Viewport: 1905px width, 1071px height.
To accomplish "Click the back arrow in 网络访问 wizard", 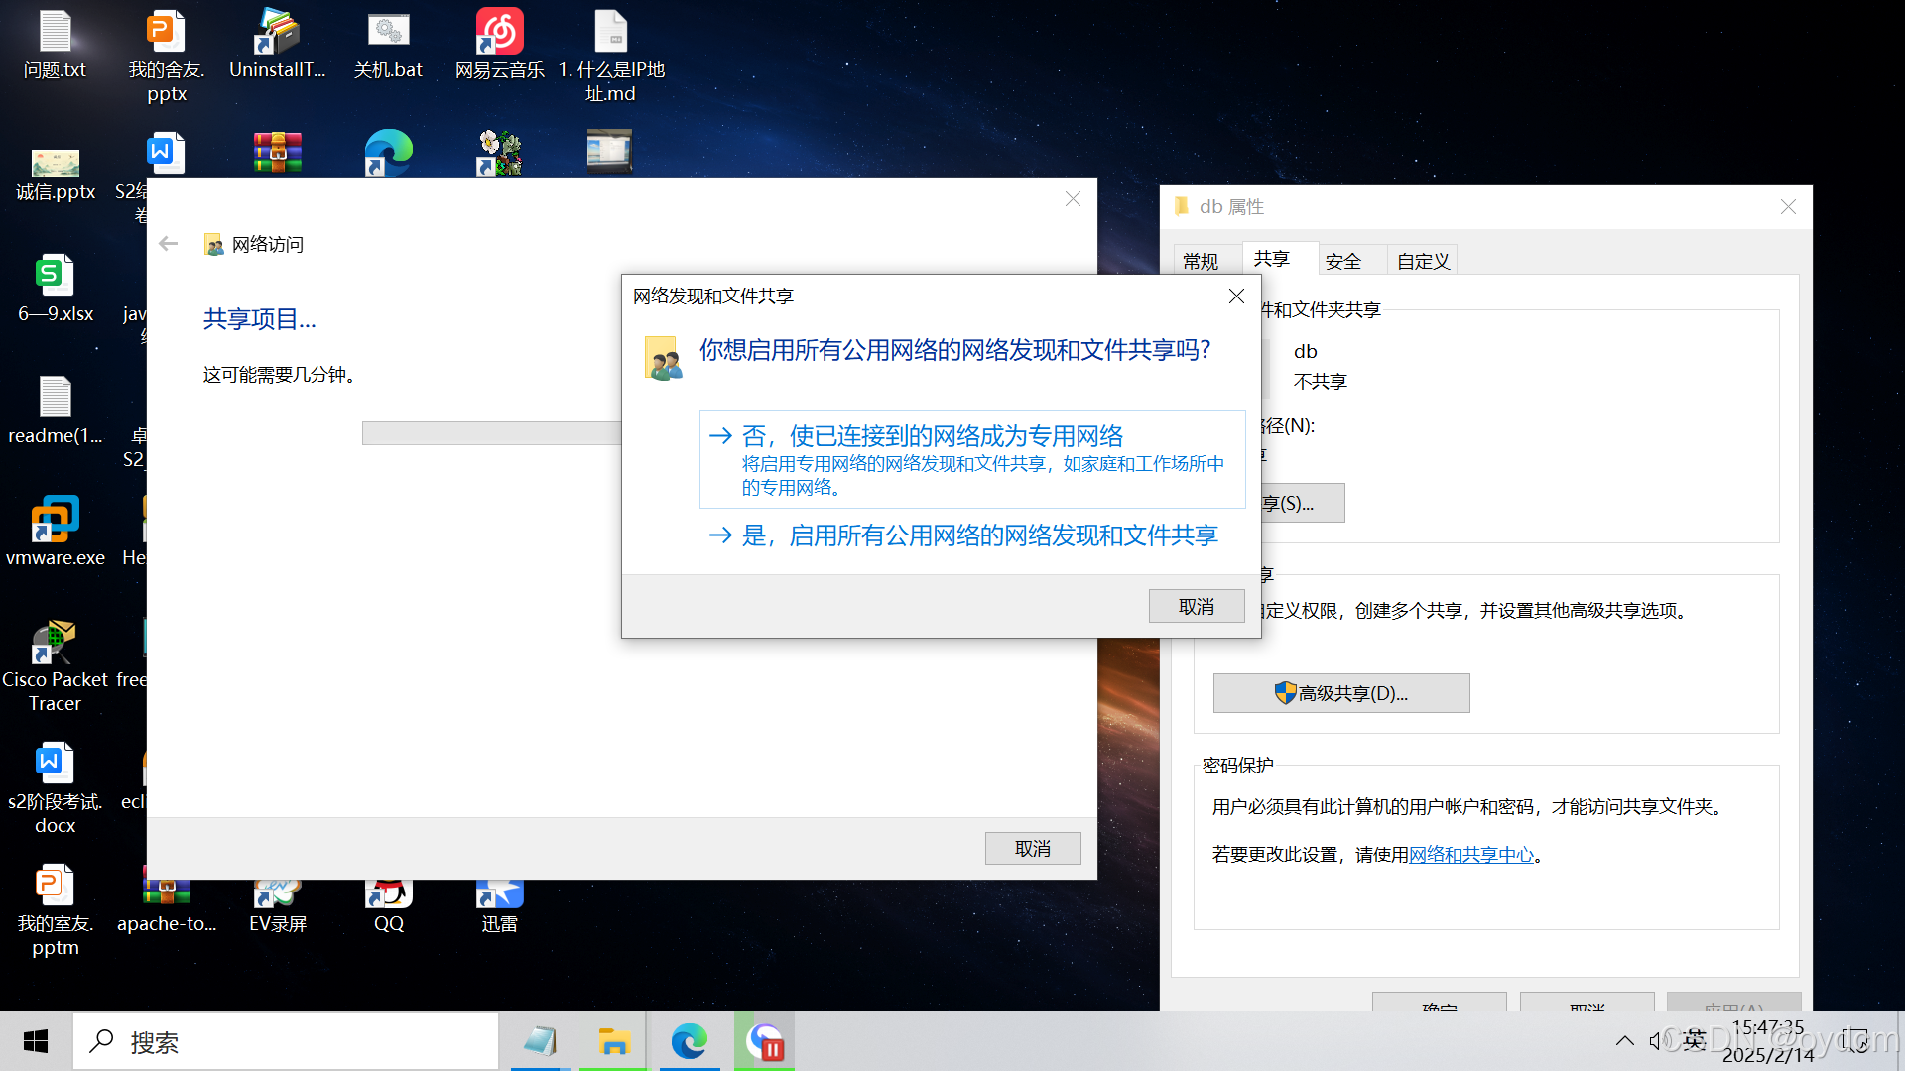I will [x=169, y=244].
